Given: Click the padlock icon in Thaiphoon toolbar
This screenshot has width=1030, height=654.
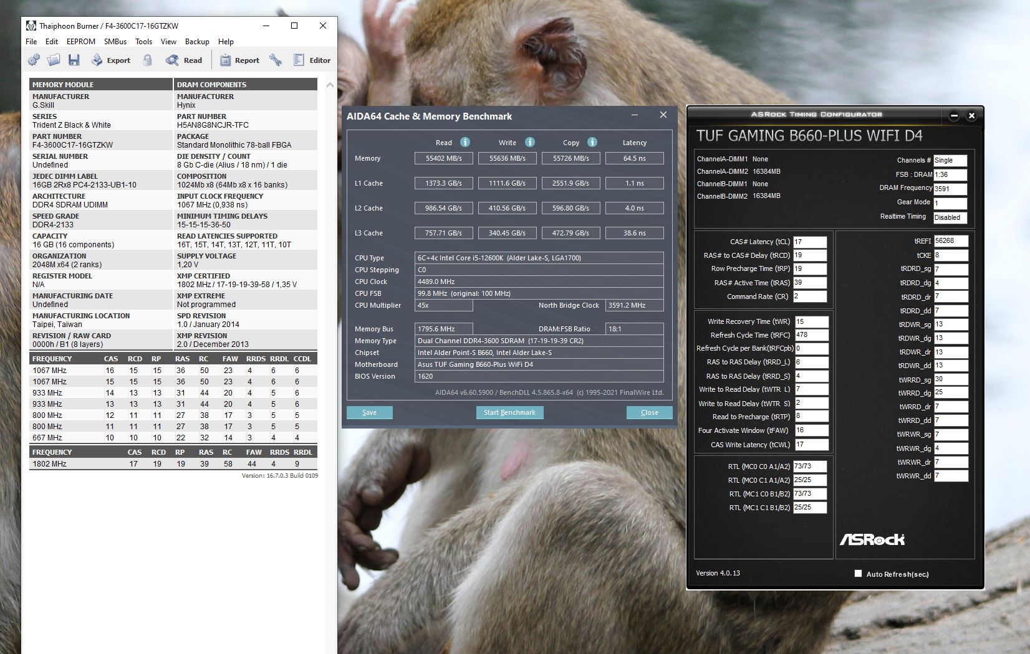Looking at the screenshot, I should [147, 60].
